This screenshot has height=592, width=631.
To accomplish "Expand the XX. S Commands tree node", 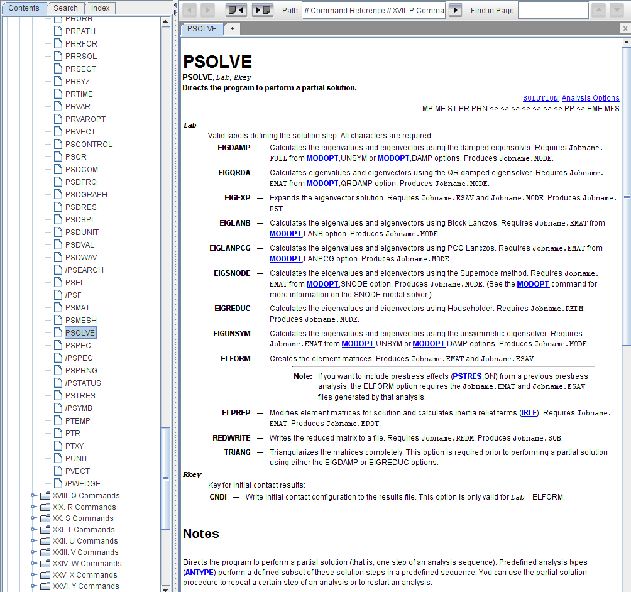I will point(33,518).
